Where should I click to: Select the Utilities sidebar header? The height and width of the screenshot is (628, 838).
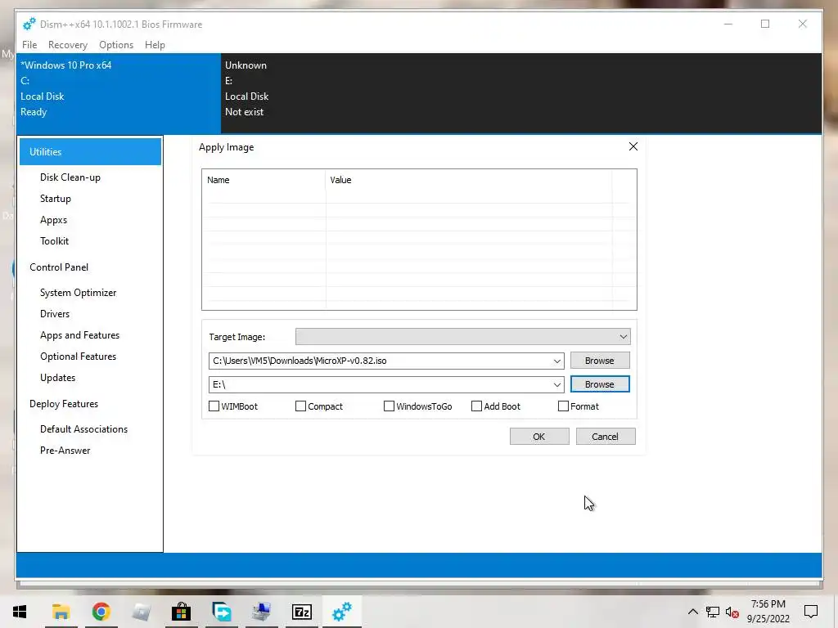90,151
